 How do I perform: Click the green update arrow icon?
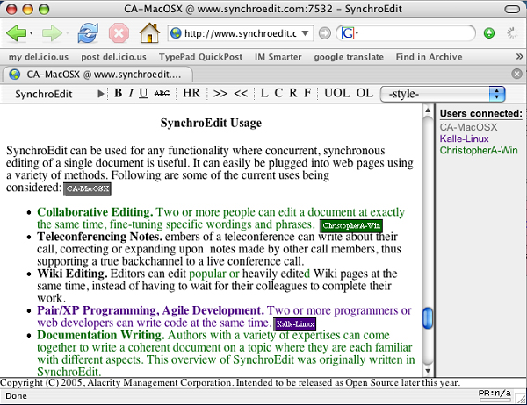(489, 33)
